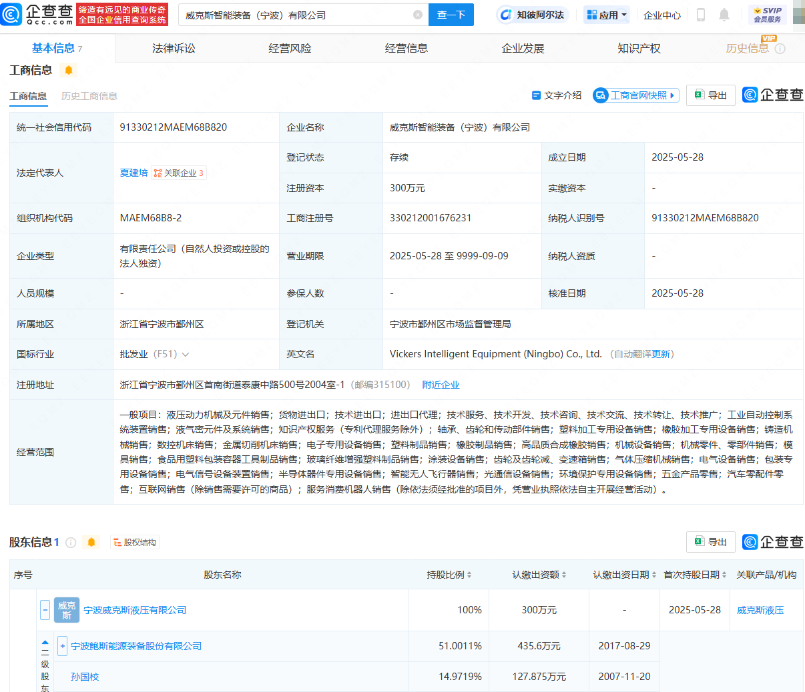This screenshot has width=805, height=692.
Task: Open 应用 dropdown menu in header
Action: coord(607,15)
